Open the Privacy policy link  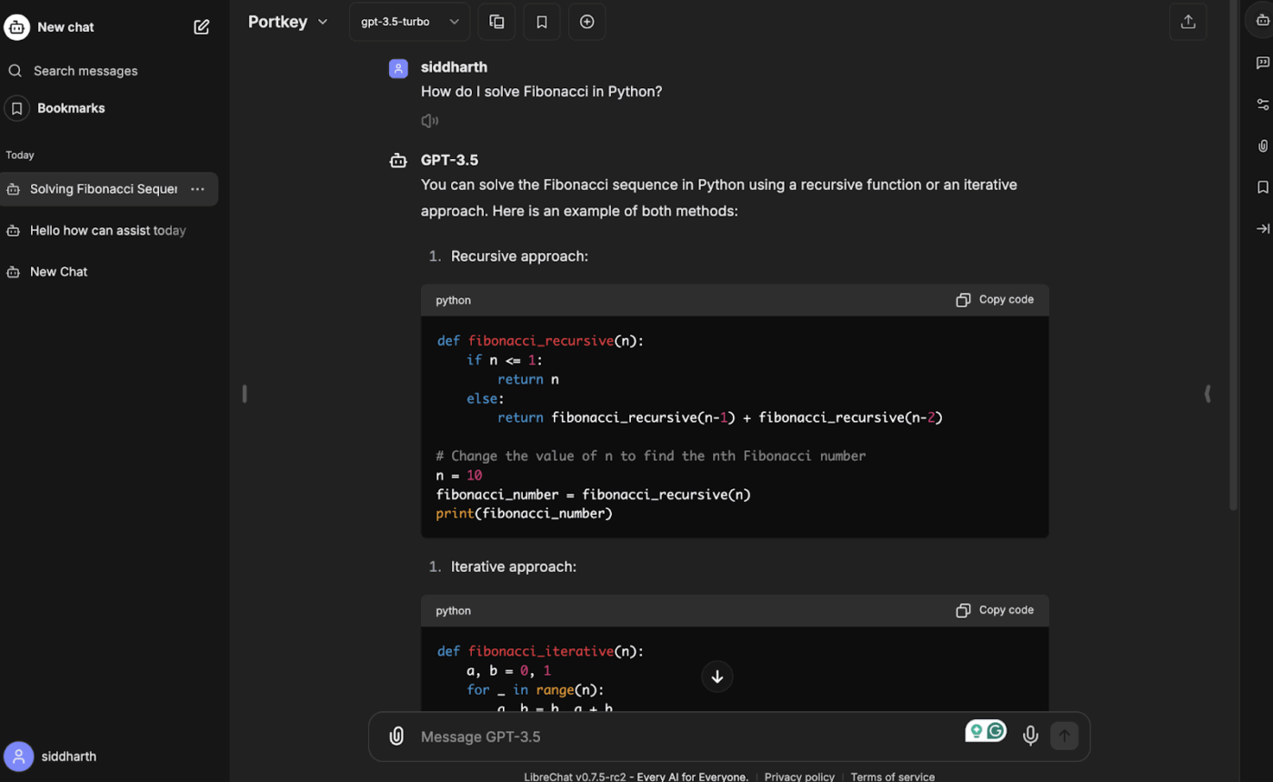tap(798, 777)
